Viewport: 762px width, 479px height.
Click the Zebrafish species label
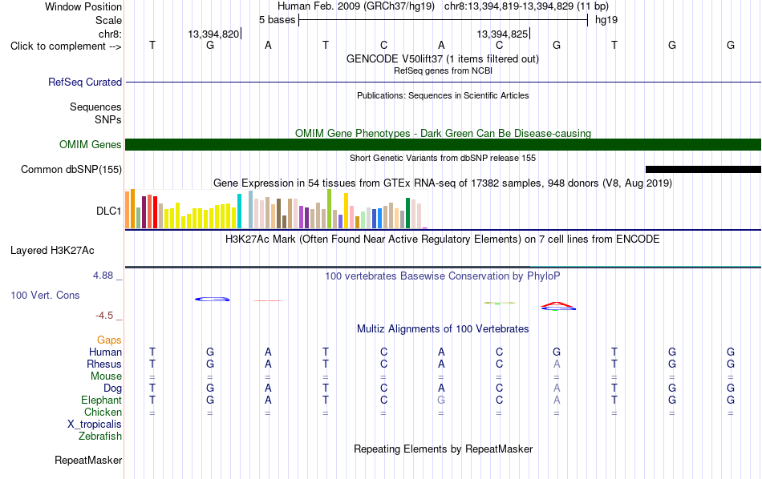pyautogui.click(x=100, y=436)
